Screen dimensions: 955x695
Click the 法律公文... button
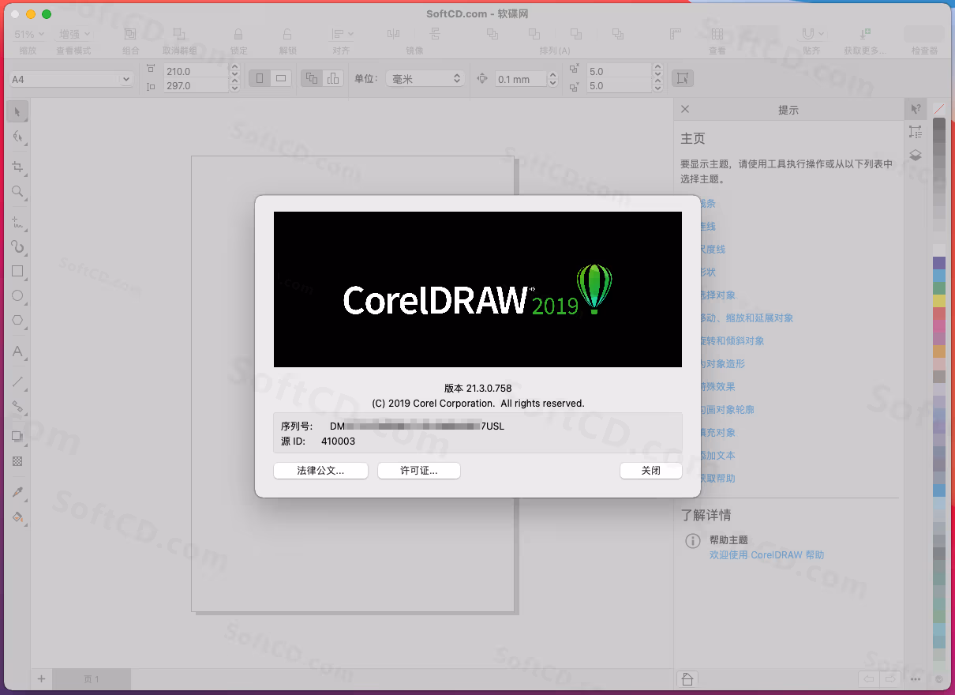pyautogui.click(x=320, y=470)
